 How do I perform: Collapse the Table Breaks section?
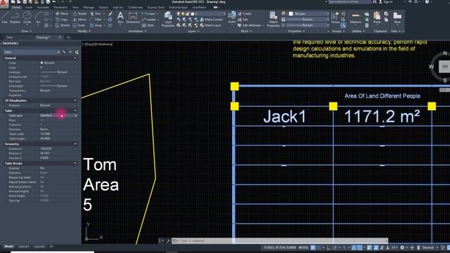pos(75,163)
